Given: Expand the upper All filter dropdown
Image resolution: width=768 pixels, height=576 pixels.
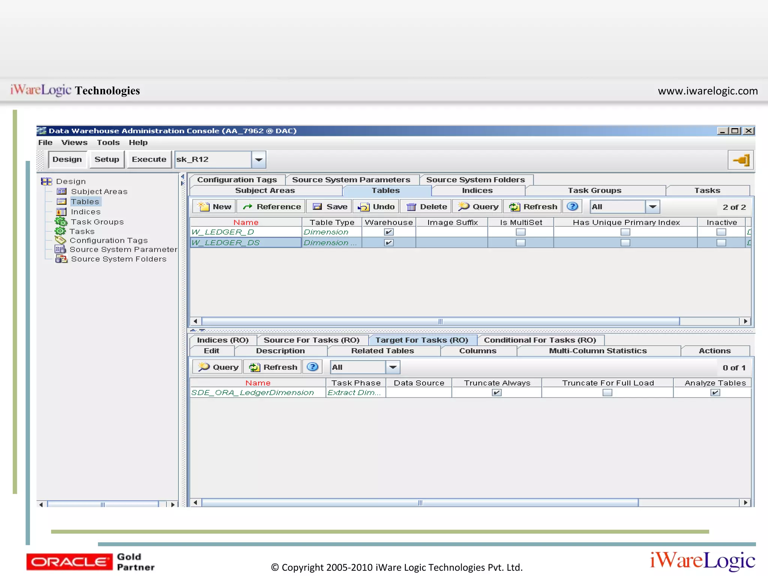Looking at the screenshot, I should tap(652, 207).
